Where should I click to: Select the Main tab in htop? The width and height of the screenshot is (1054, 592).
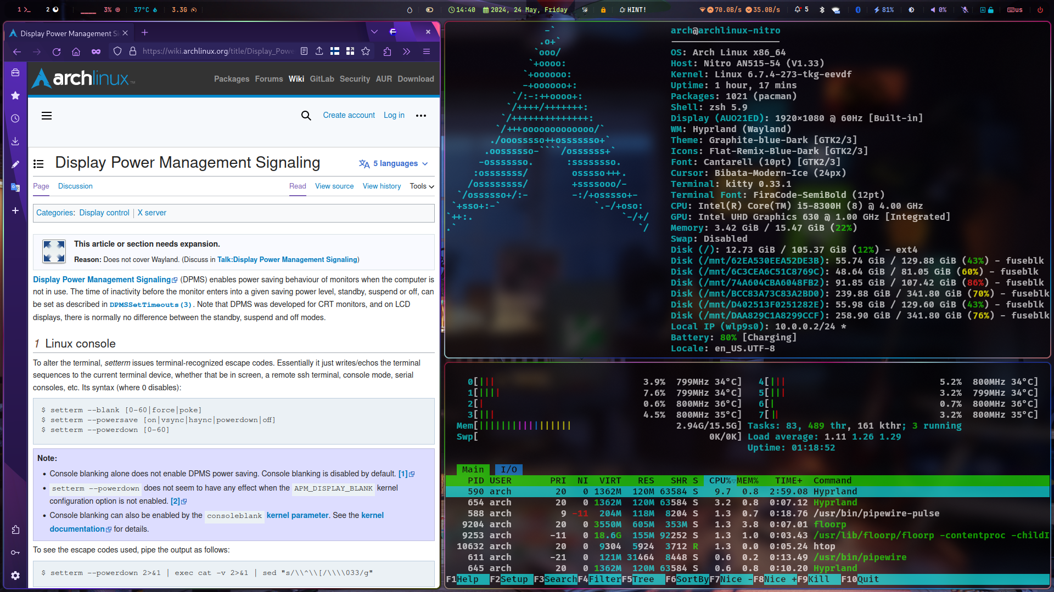pyautogui.click(x=473, y=470)
